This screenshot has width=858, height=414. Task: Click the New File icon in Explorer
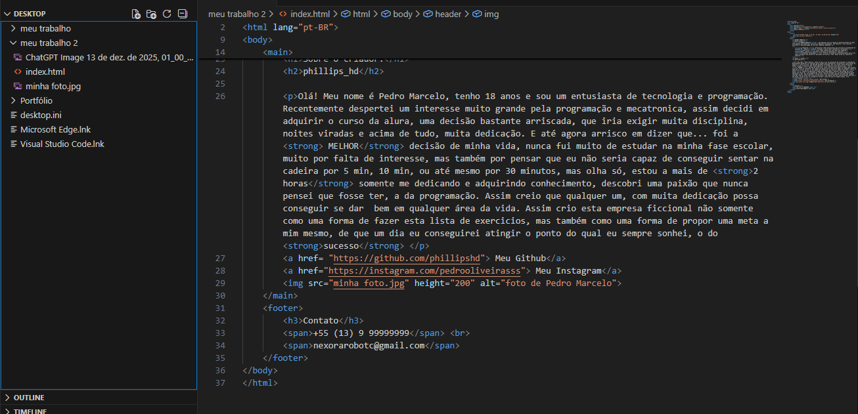(x=136, y=14)
